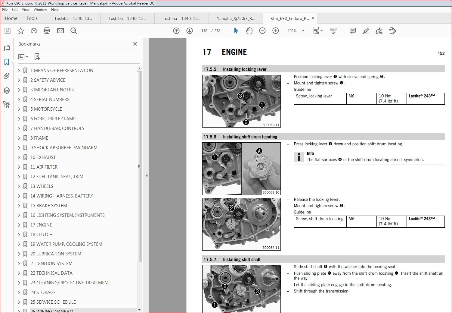Open the 2 SAFETY ADVICE bookmark
Viewport: 452px width, 313px height.
point(48,80)
